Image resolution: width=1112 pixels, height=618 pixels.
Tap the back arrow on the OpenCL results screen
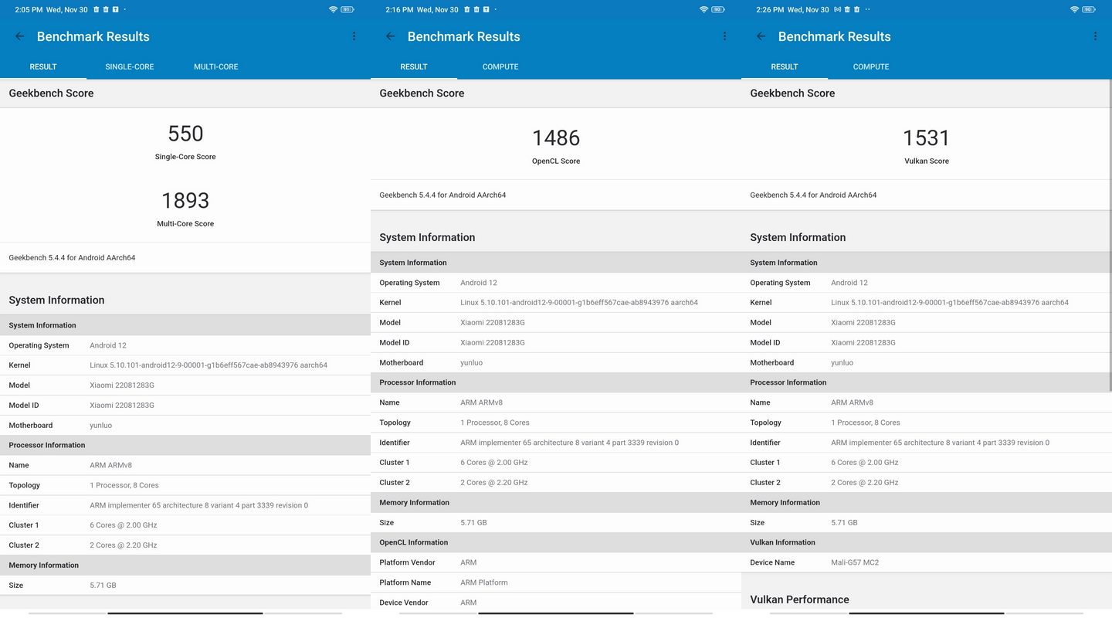[x=390, y=36]
